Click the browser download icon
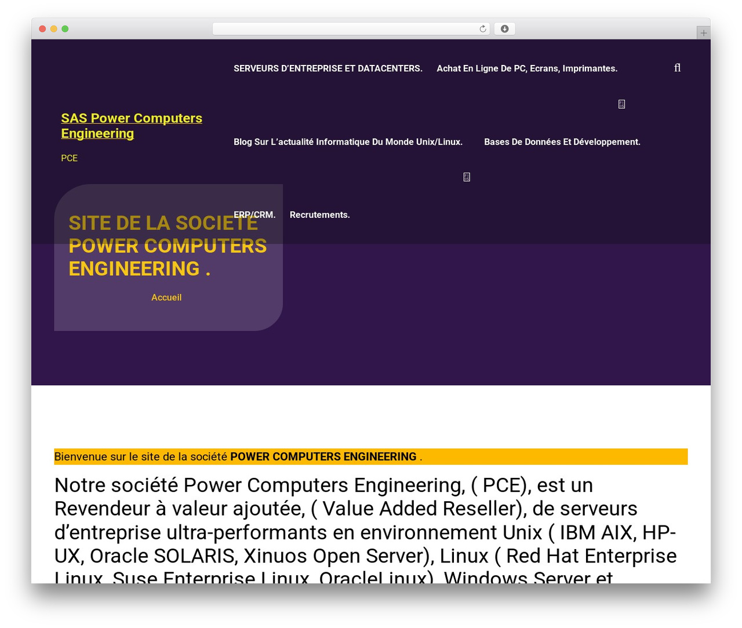This screenshot has height=628, width=742. click(x=505, y=29)
